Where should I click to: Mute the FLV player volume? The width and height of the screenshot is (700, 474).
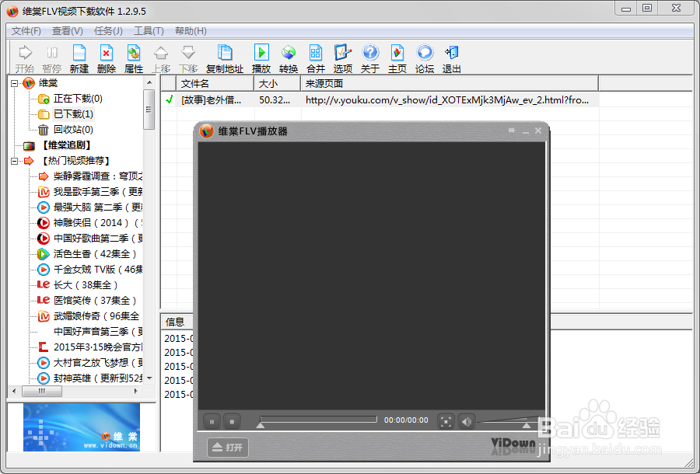point(467,421)
